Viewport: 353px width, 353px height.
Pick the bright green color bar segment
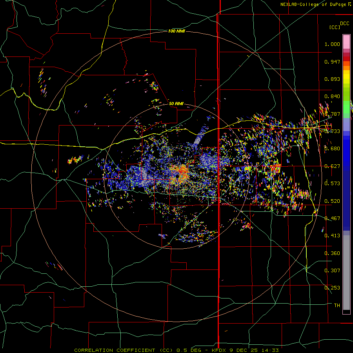(346, 107)
